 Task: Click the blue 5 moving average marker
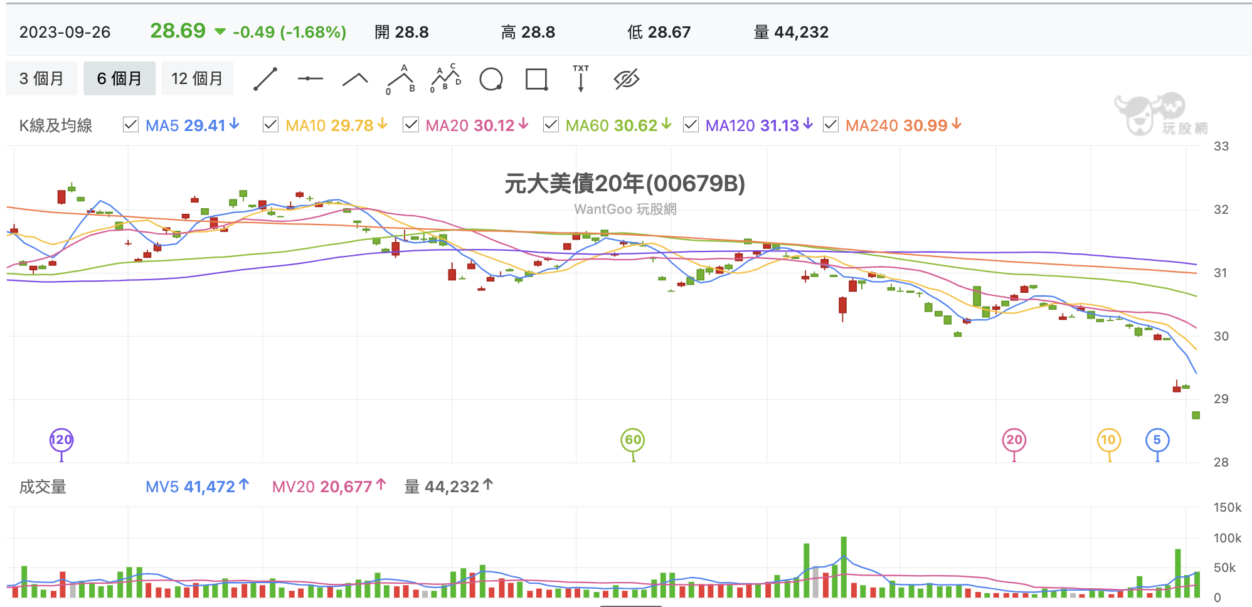pyautogui.click(x=1157, y=440)
